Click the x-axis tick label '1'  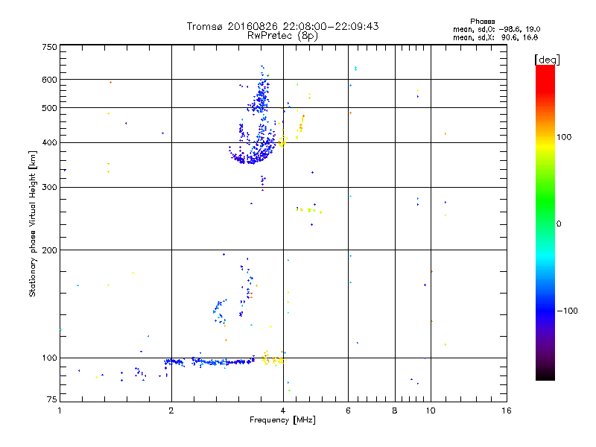60,410
